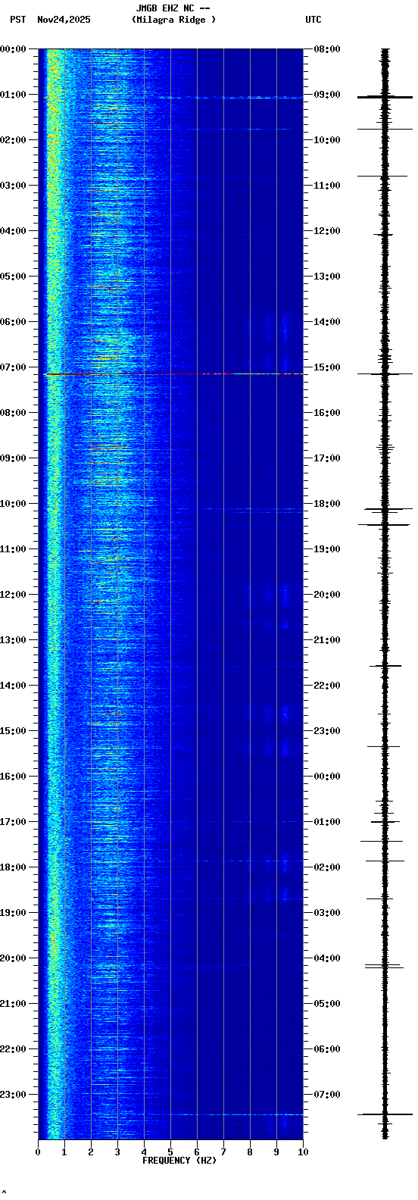Click the PST time label '16:00'
This screenshot has width=418, height=1200.
[x=13, y=777]
